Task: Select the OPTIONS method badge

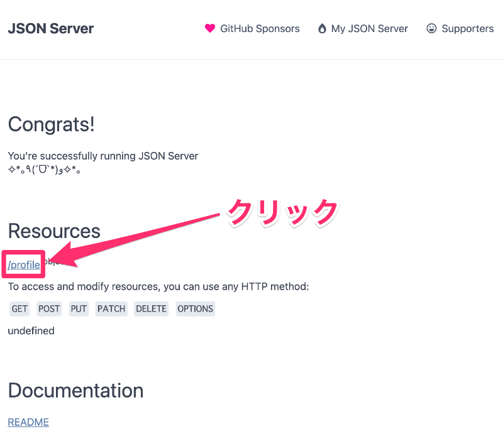Action: [x=195, y=309]
